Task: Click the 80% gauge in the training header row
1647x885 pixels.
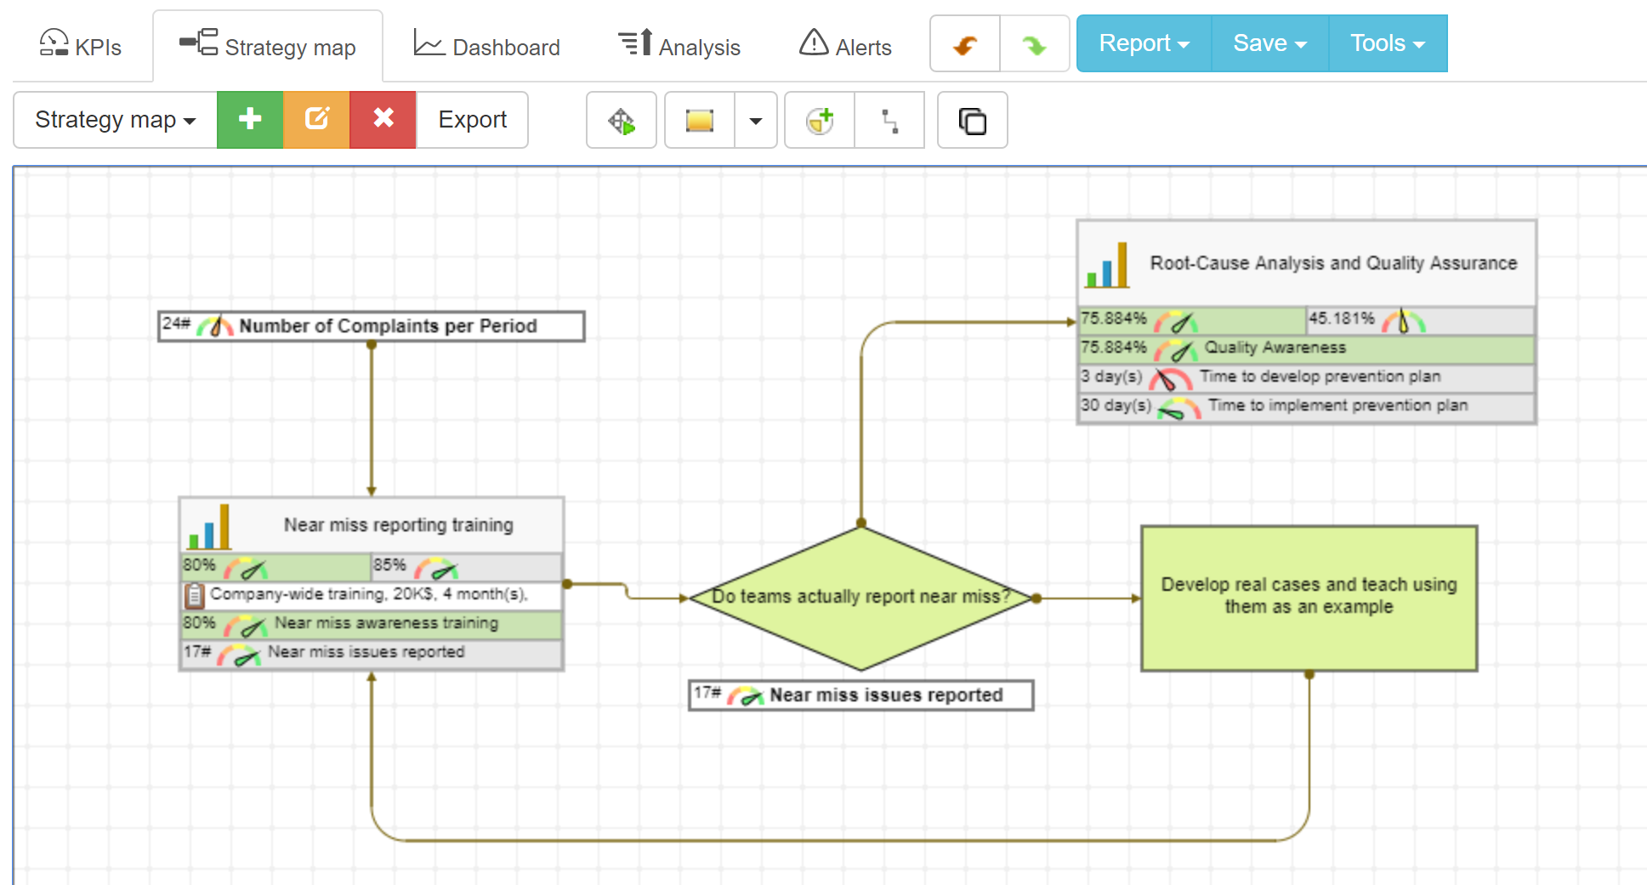Action: [x=247, y=567]
